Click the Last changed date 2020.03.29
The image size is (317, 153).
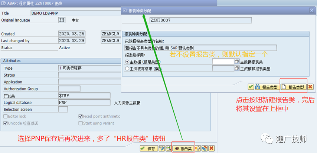[72, 41]
